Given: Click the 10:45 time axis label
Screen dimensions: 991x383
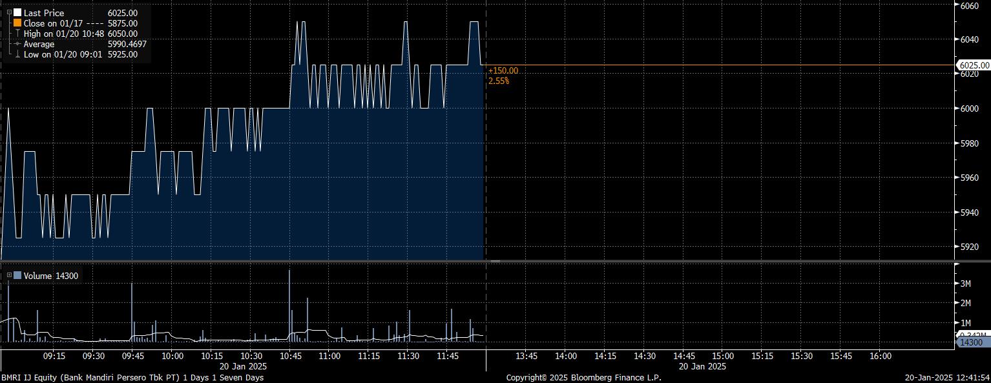Looking at the screenshot, I should (x=291, y=356).
